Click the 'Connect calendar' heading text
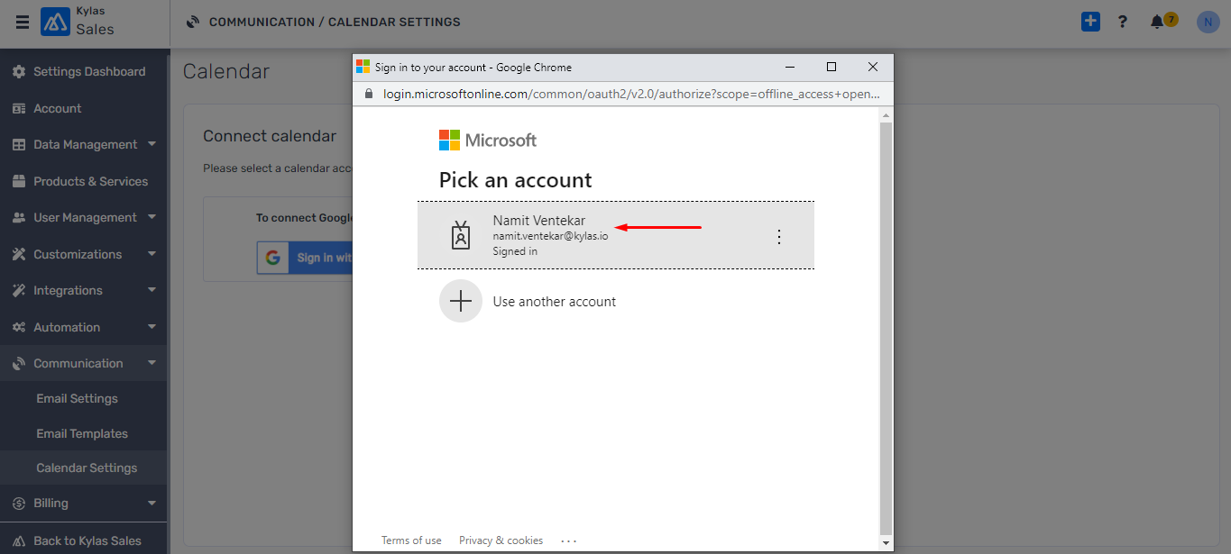This screenshot has width=1231, height=554. (270, 136)
